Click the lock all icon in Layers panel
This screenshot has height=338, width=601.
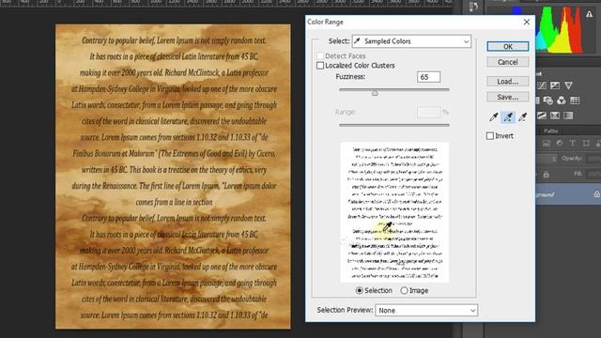[x=547, y=175]
